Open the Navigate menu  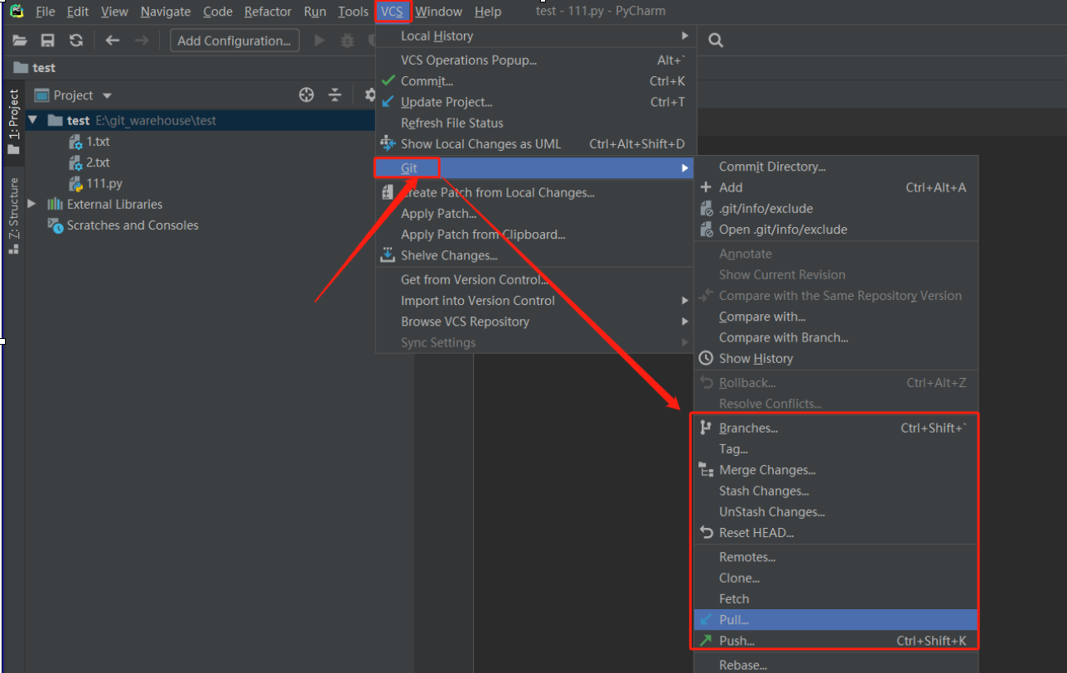point(166,12)
